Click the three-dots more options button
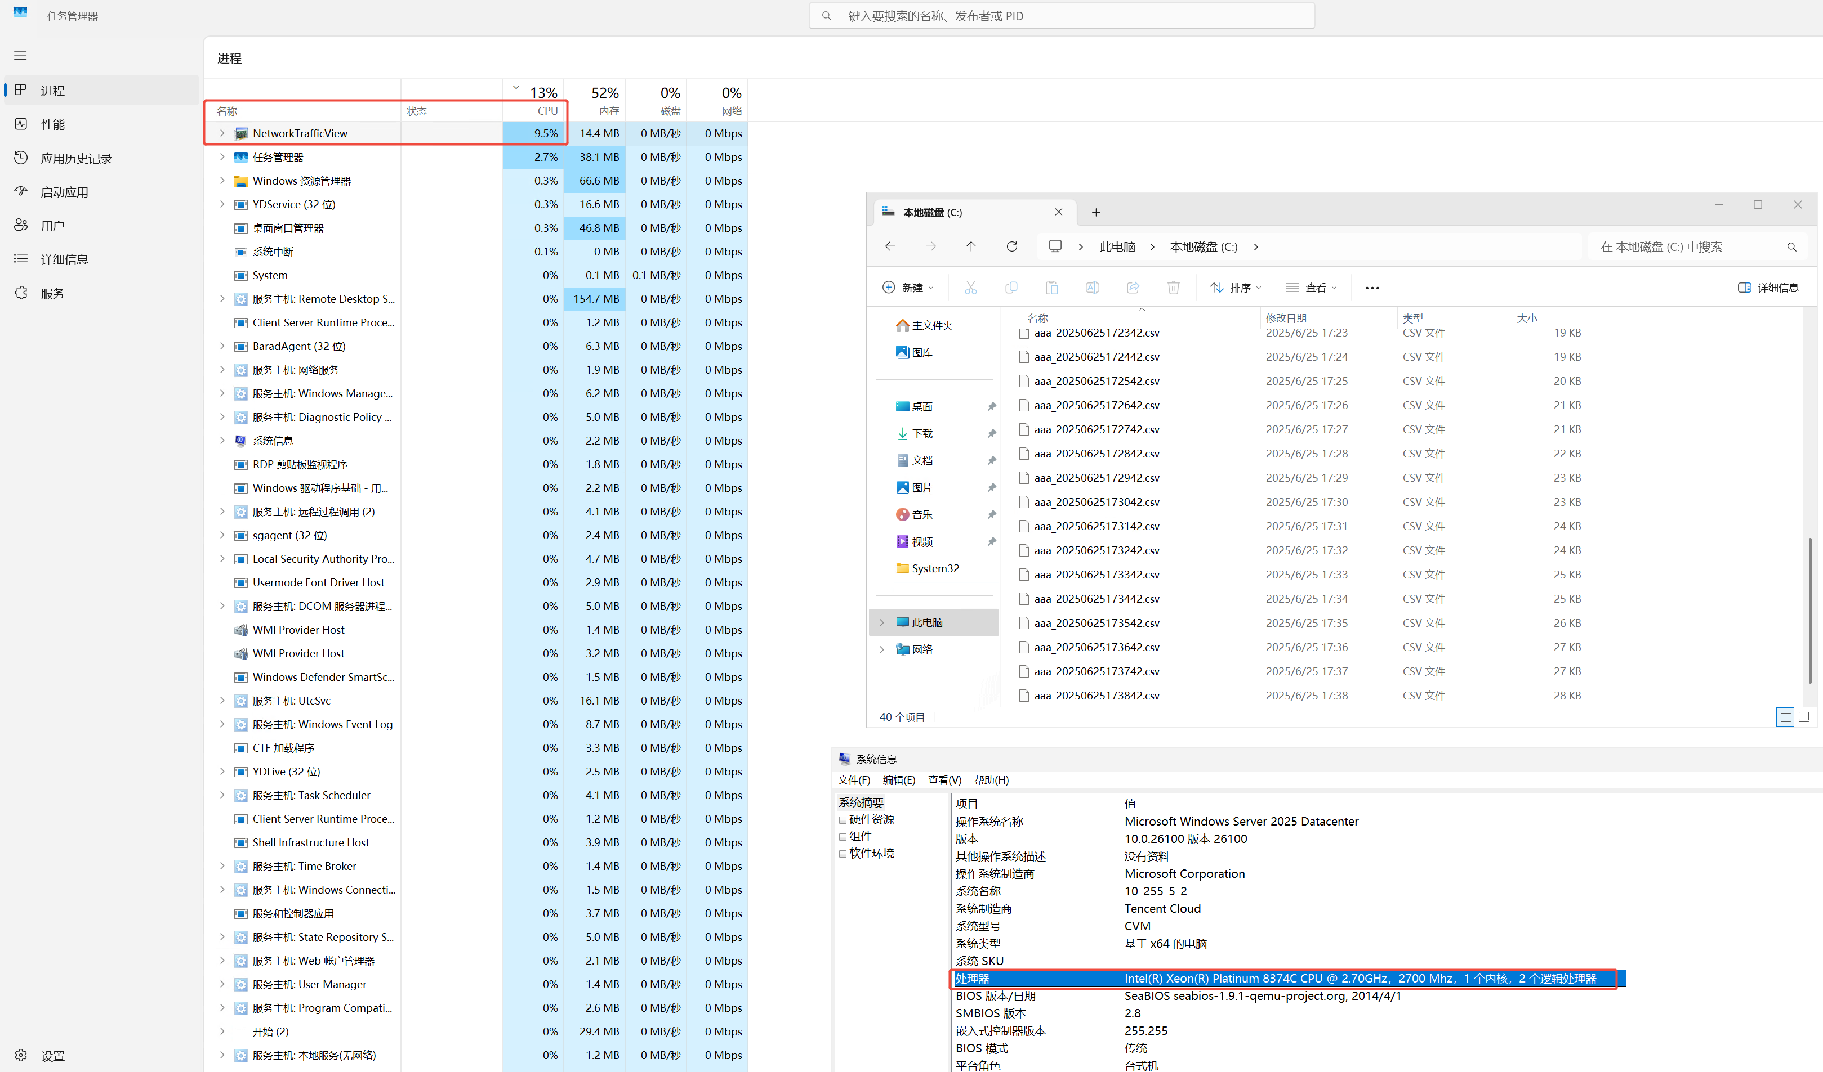The height and width of the screenshot is (1072, 1823). point(1371,288)
